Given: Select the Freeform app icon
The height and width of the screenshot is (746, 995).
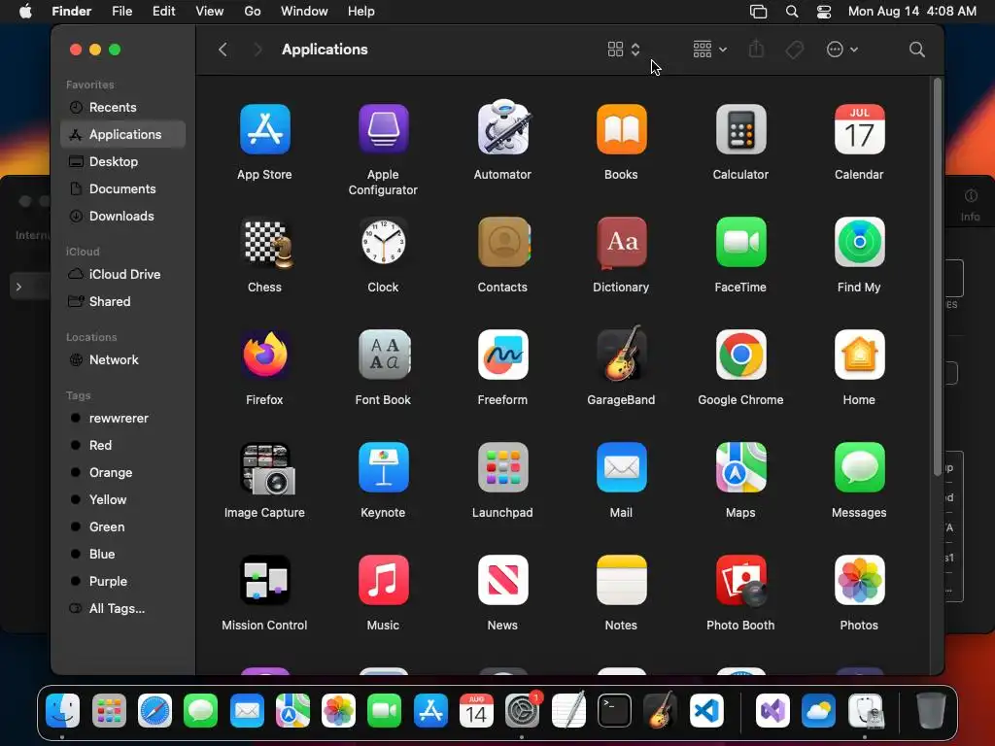Looking at the screenshot, I should tap(502, 354).
